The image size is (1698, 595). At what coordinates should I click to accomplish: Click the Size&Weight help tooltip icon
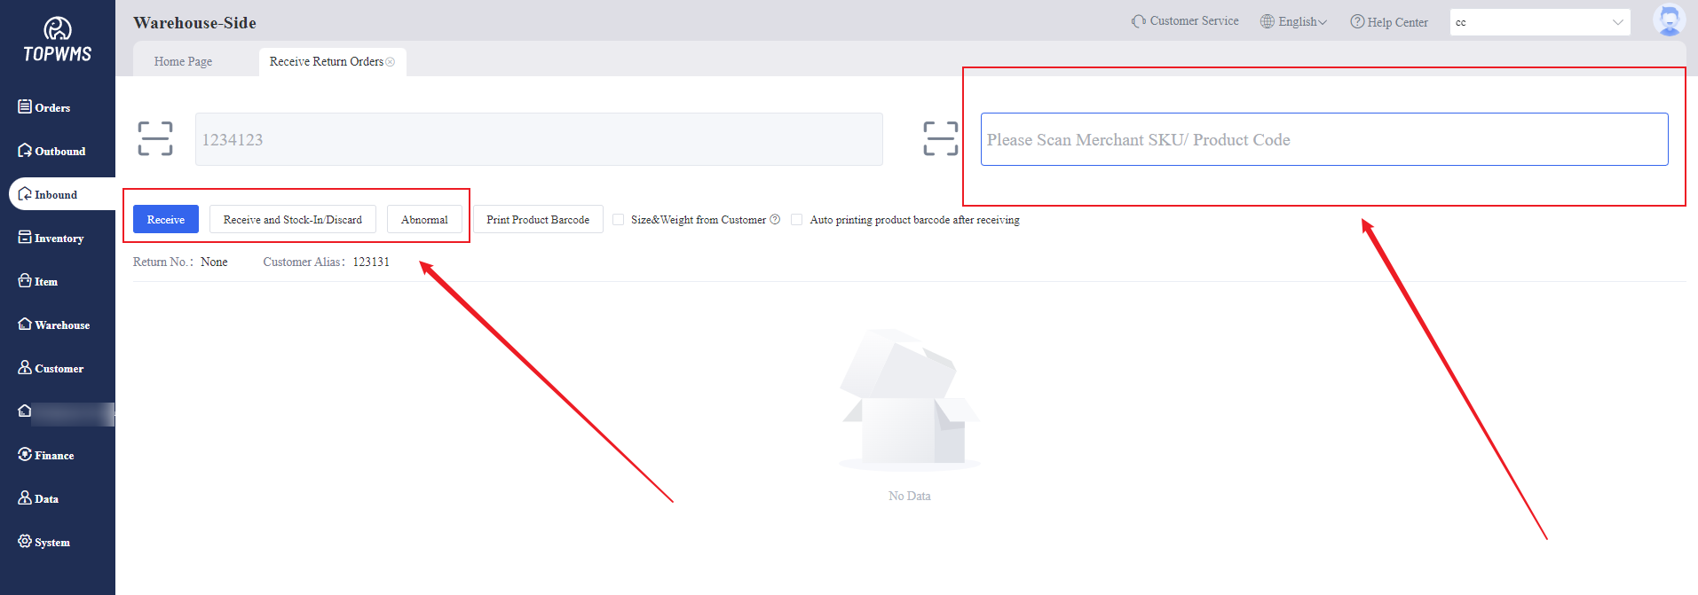click(775, 220)
